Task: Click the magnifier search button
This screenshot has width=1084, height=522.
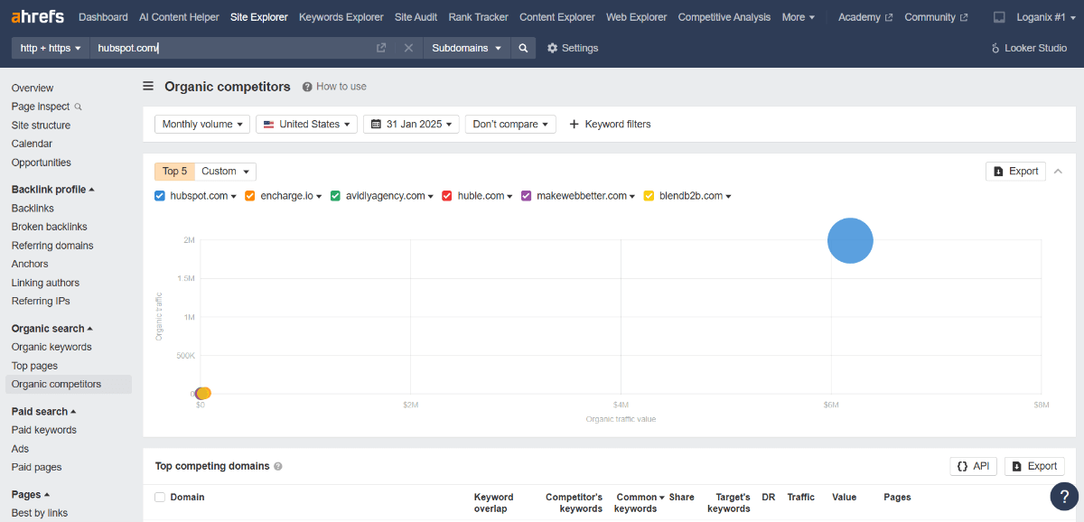Action: point(523,48)
